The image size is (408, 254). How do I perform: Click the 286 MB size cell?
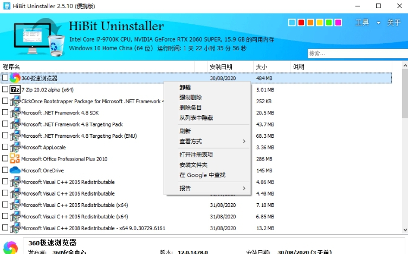264,159
